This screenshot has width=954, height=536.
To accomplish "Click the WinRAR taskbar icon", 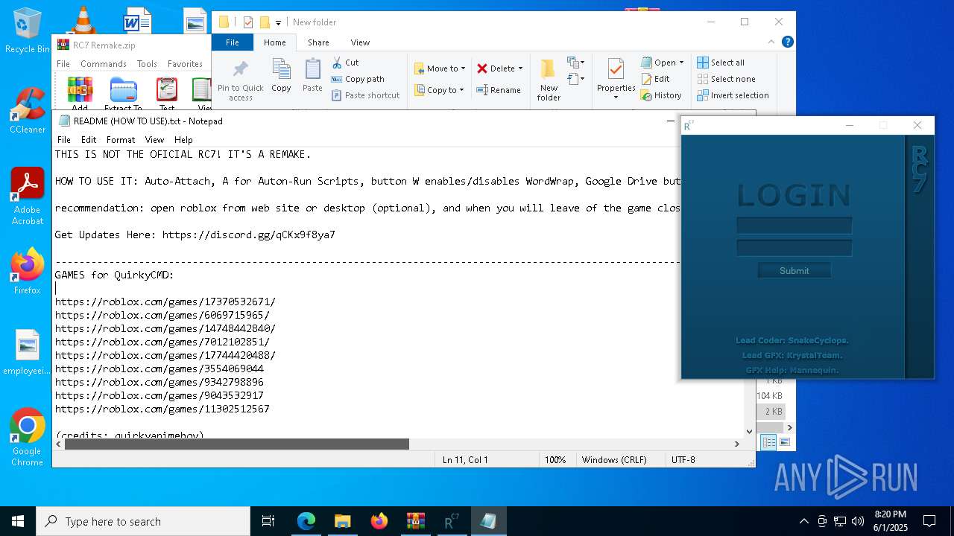I will point(415,521).
